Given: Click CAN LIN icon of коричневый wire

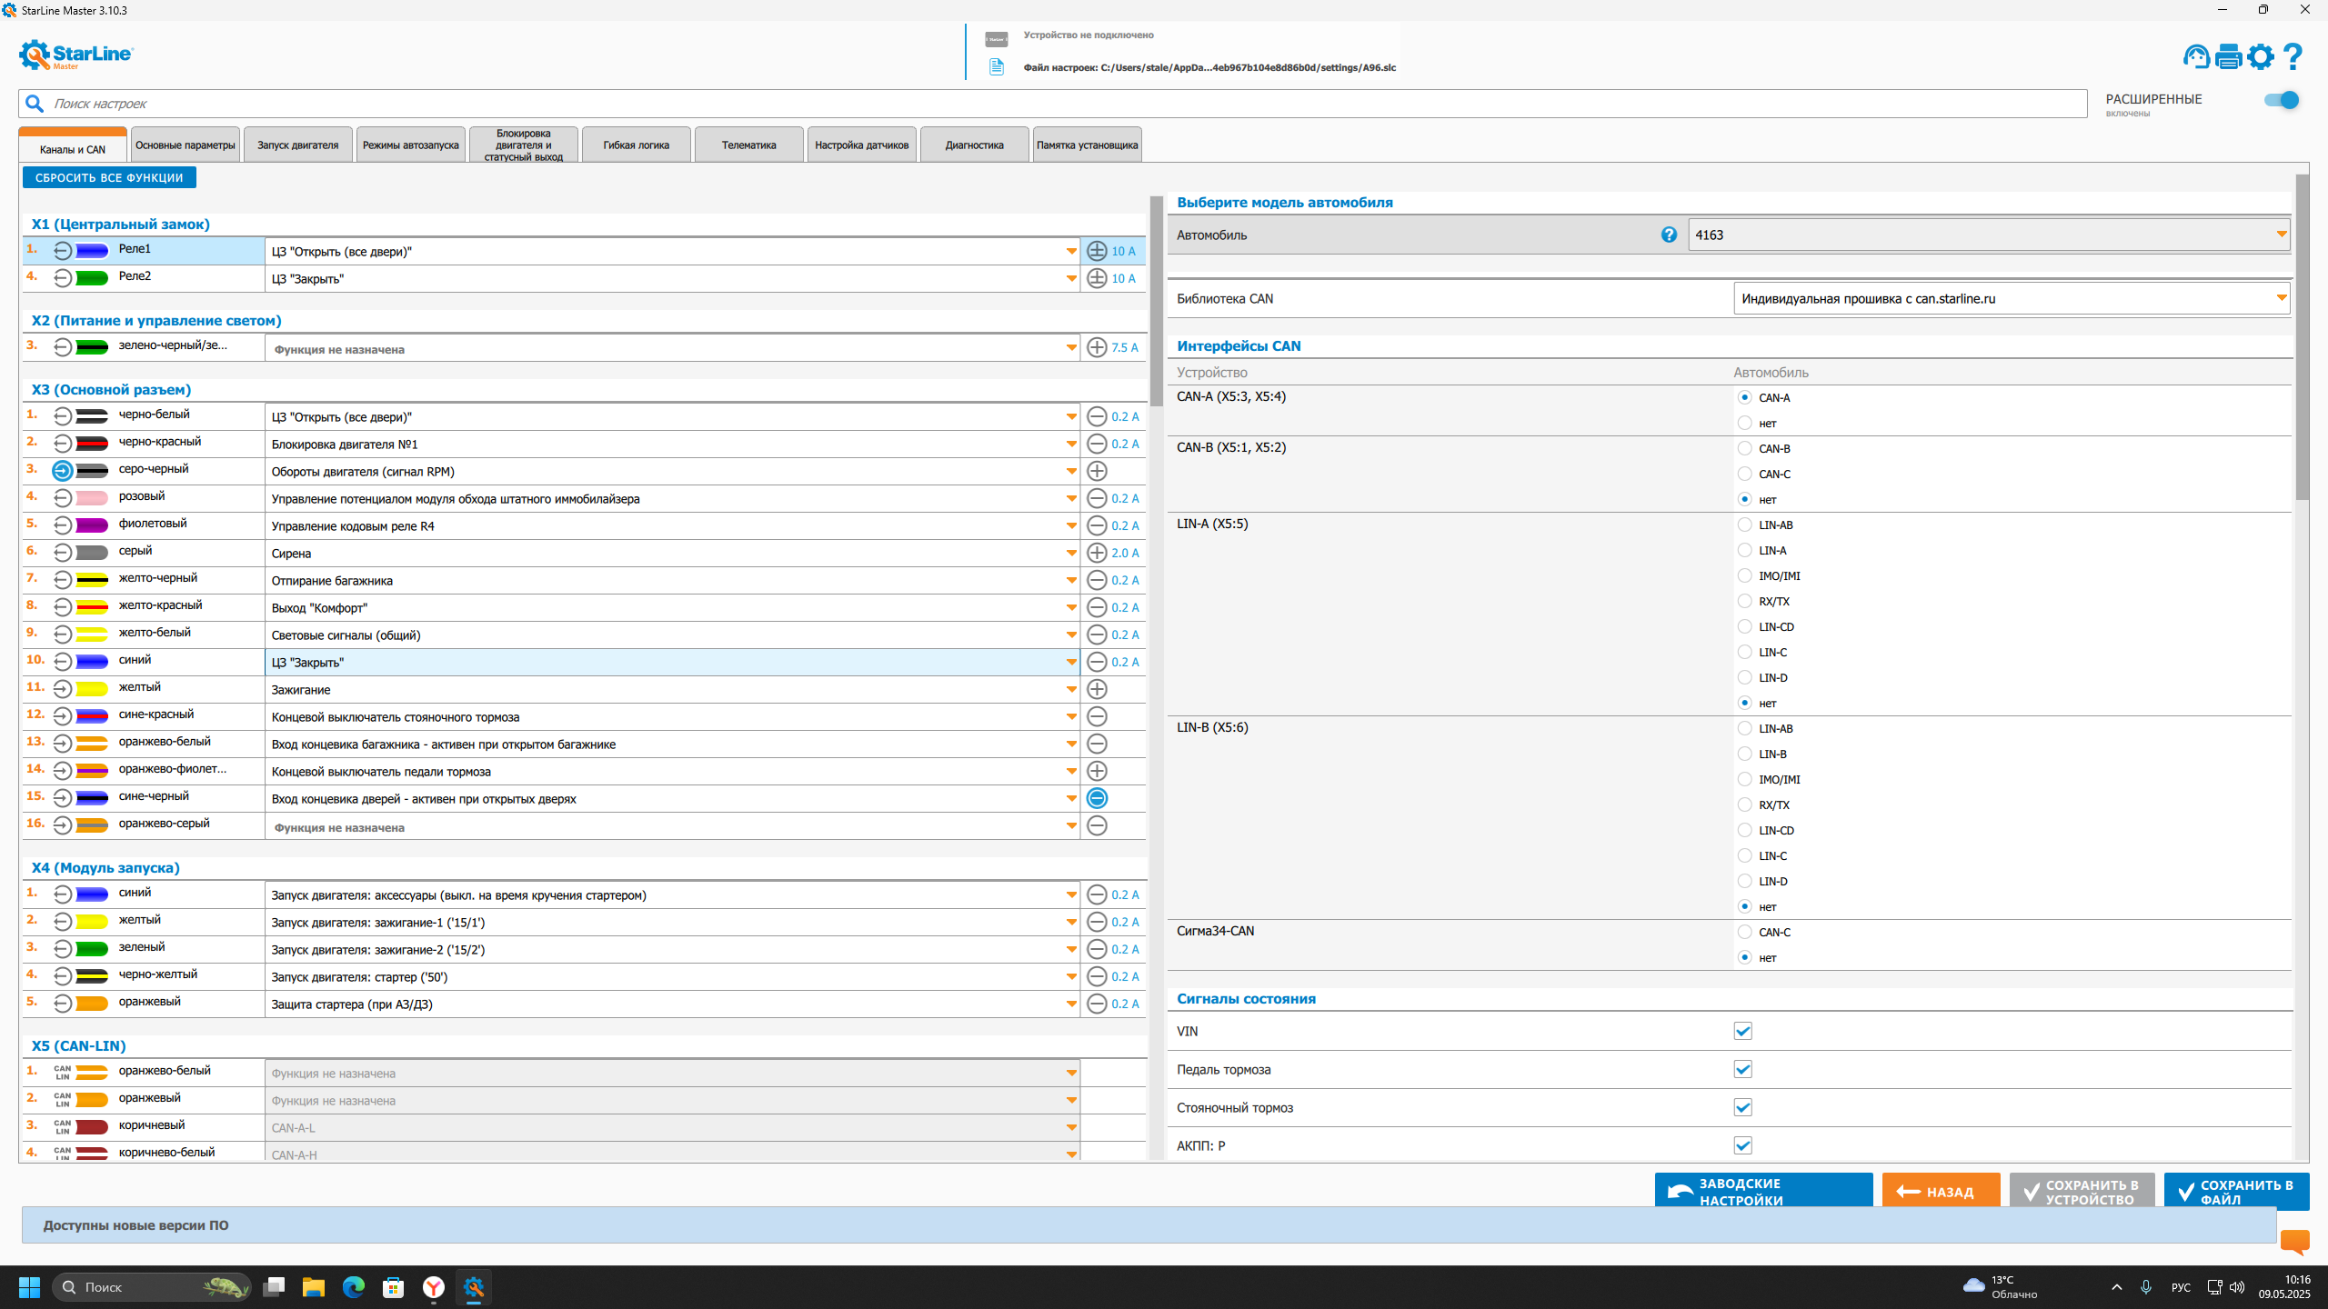Looking at the screenshot, I should click(62, 1126).
